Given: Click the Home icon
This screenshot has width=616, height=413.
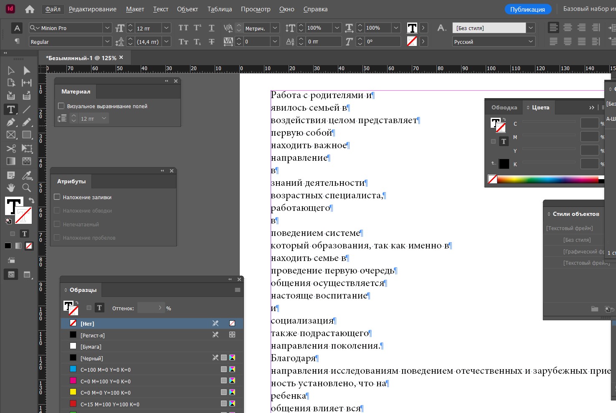Looking at the screenshot, I should 30,9.
